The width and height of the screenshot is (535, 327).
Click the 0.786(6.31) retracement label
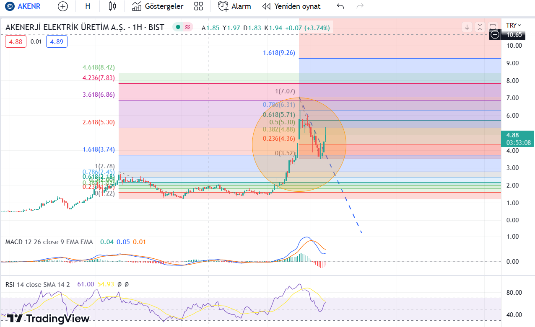coord(279,105)
